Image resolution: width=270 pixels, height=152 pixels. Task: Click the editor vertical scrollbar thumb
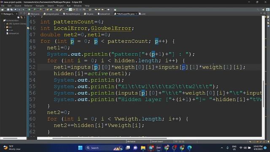pyautogui.click(x=263, y=94)
